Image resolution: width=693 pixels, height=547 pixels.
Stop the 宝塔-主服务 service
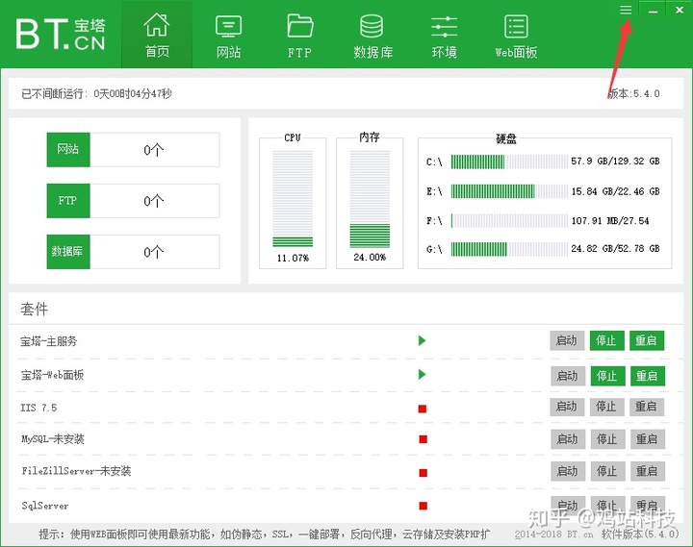(606, 340)
